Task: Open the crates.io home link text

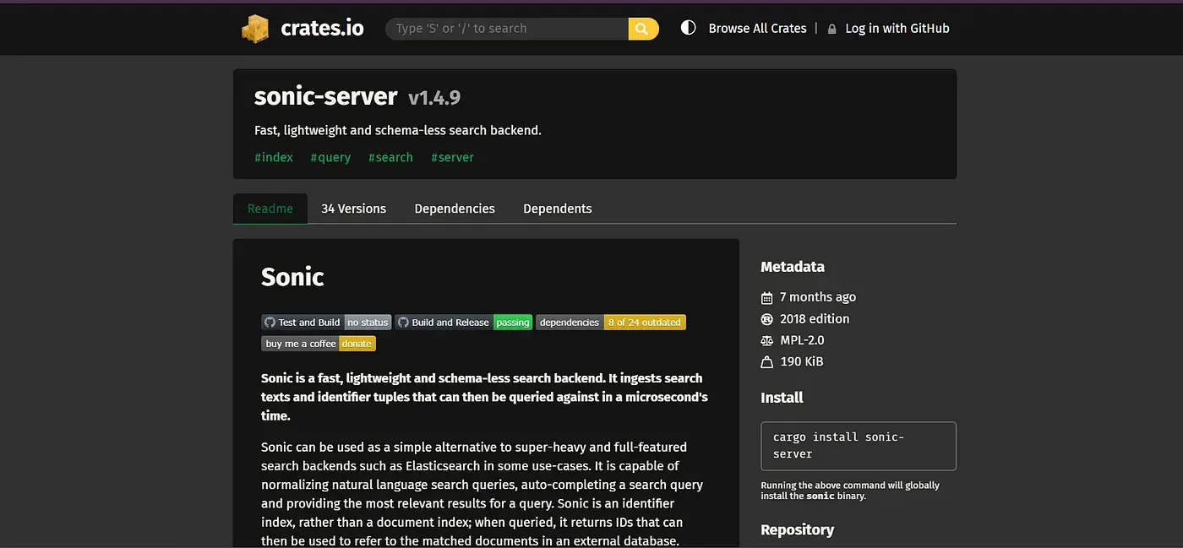Action: tap(322, 29)
